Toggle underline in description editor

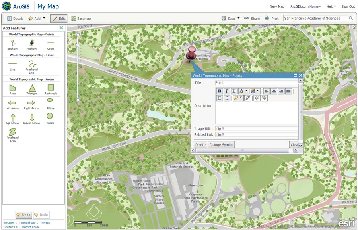point(234,91)
